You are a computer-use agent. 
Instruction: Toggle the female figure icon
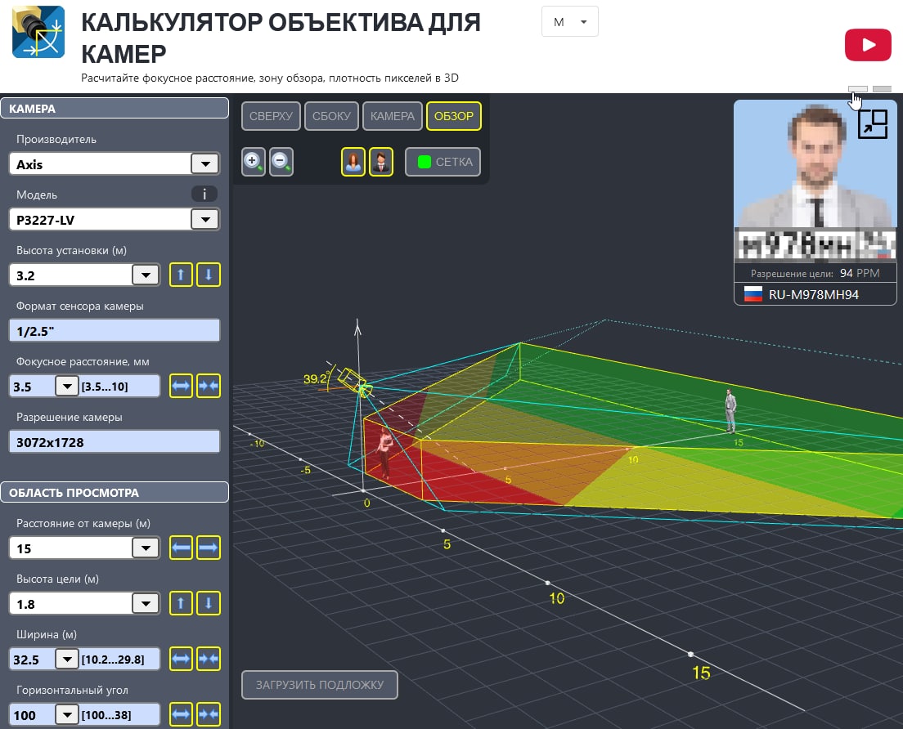[x=353, y=162]
